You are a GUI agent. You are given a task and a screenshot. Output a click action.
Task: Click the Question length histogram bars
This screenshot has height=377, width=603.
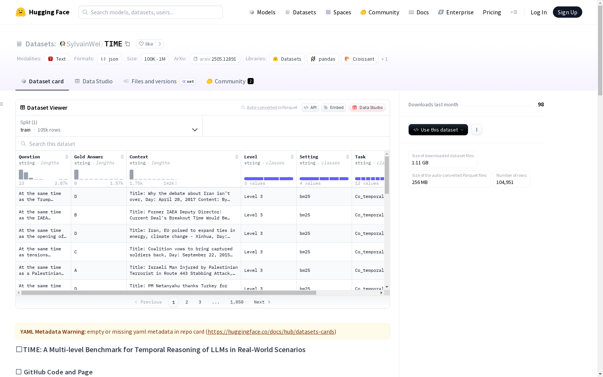43,174
